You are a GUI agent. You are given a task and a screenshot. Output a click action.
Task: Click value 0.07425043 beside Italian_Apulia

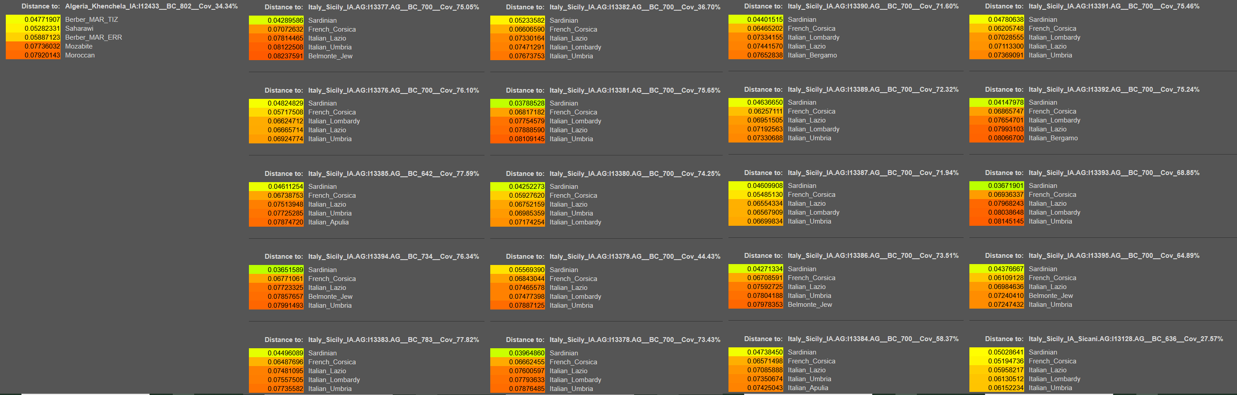tap(756, 388)
